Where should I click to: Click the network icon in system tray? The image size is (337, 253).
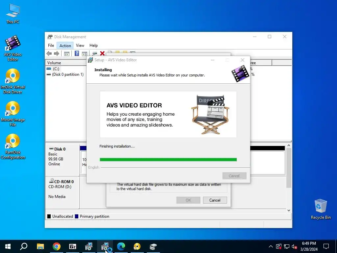point(287,246)
